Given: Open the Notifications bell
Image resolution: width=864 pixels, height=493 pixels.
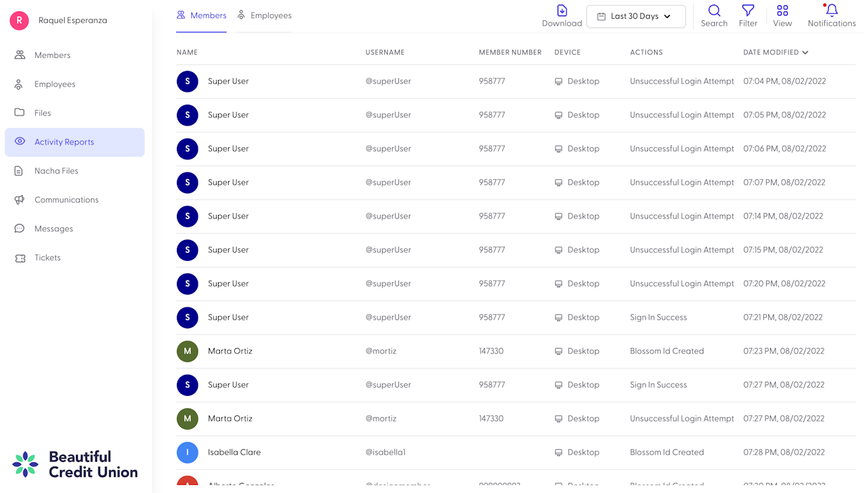Looking at the screenshot, I should [x=832, y=11].
